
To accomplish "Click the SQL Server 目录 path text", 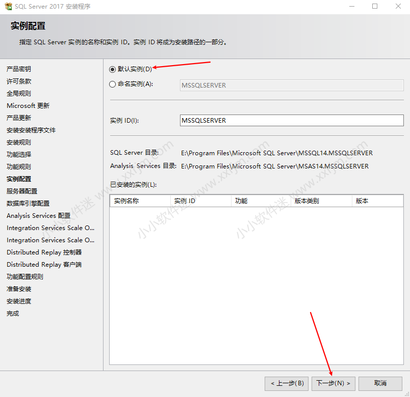I will [276, 153].
